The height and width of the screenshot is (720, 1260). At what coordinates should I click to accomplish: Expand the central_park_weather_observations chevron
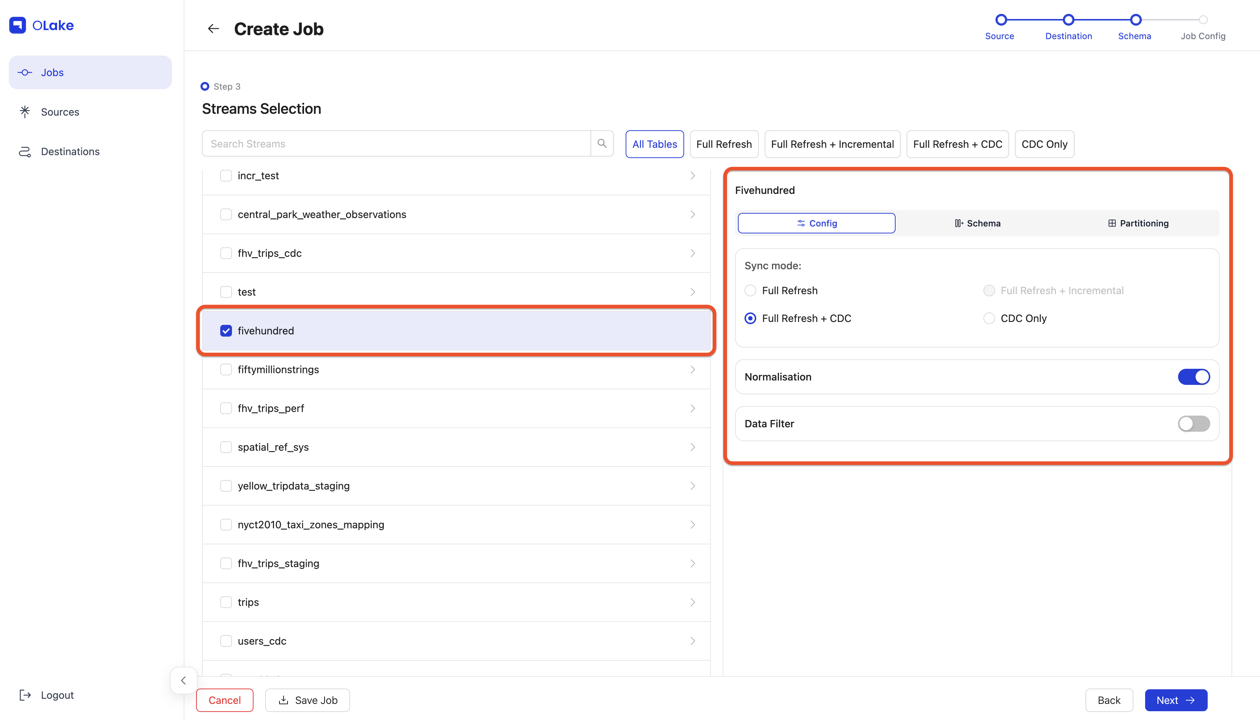(x=692, y=214)
